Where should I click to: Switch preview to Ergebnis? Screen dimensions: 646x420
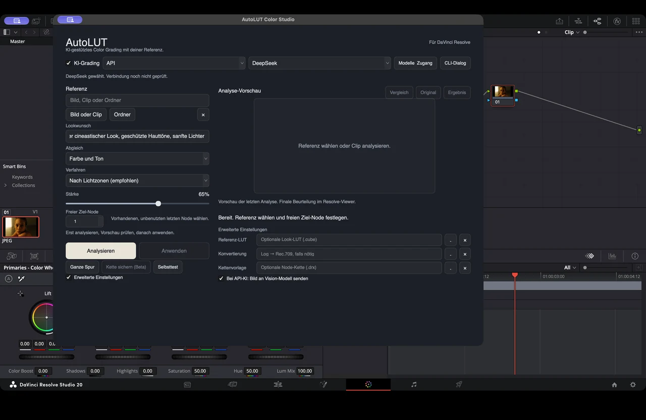(x=457, y=92)
